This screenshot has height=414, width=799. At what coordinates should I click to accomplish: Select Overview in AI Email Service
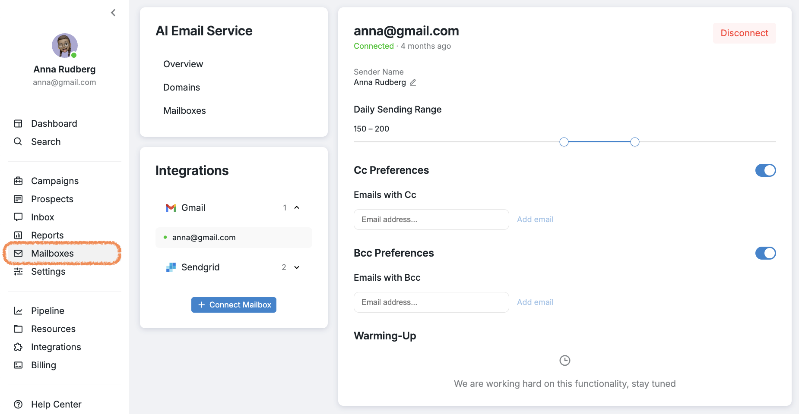pyautogui.click(x=183, y=64)
